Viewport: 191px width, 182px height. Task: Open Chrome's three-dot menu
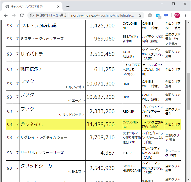[185, 15]
